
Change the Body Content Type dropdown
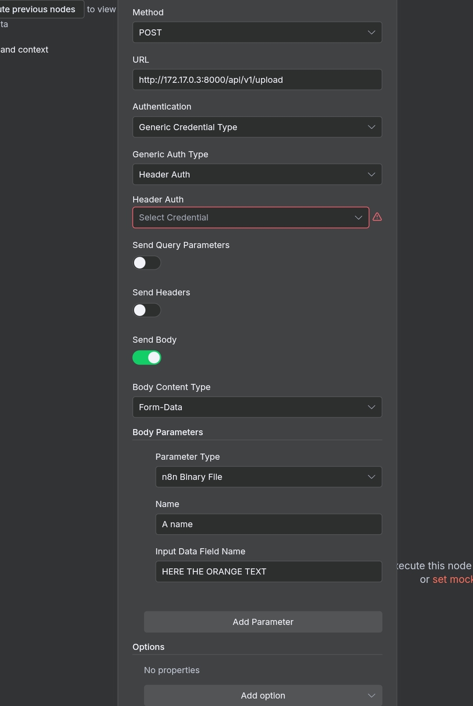point(257,407)
